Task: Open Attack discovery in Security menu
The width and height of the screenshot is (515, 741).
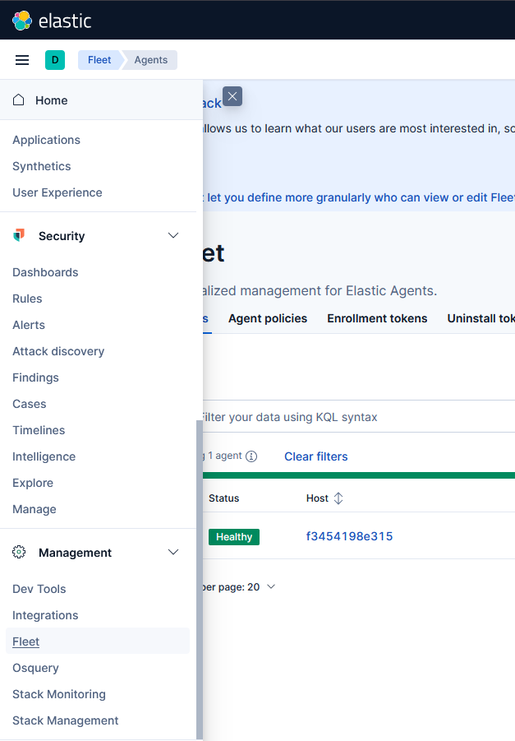Action: [x=58, y=351]
